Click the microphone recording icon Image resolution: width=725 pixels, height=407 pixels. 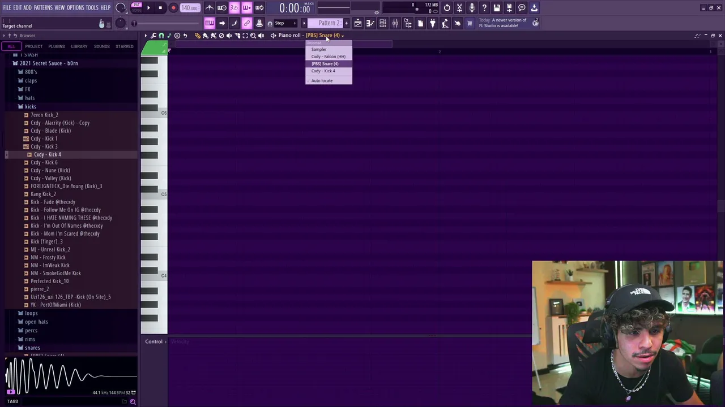(x=472, y=8)
